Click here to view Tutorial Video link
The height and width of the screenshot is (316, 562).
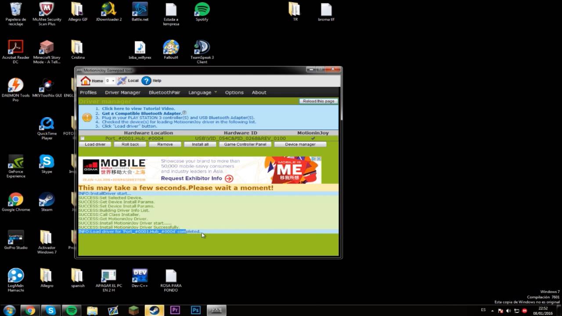[x=138, y=108]
